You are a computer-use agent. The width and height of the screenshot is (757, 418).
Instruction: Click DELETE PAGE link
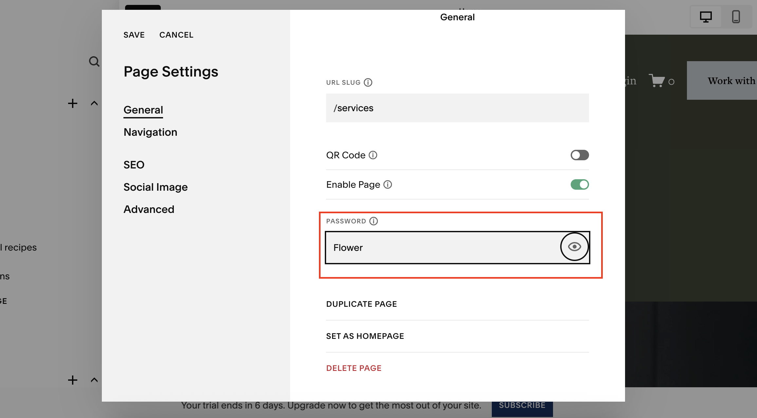pos(354,368)
